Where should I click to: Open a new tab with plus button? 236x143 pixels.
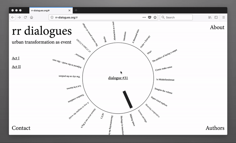(76, 10)
